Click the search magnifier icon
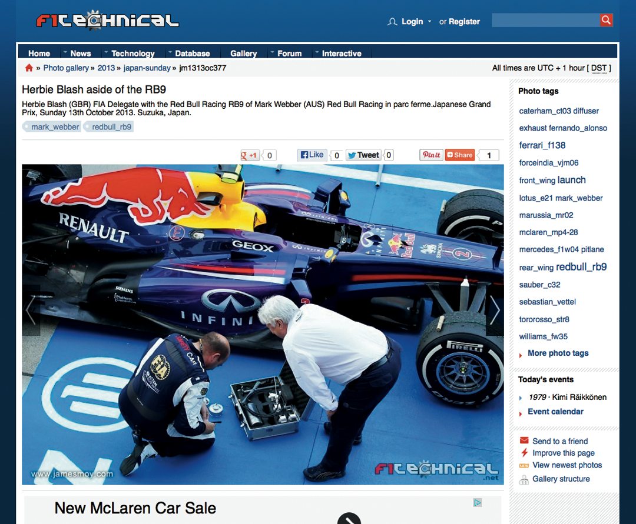 pyautogui.click(x=606, y=19)
